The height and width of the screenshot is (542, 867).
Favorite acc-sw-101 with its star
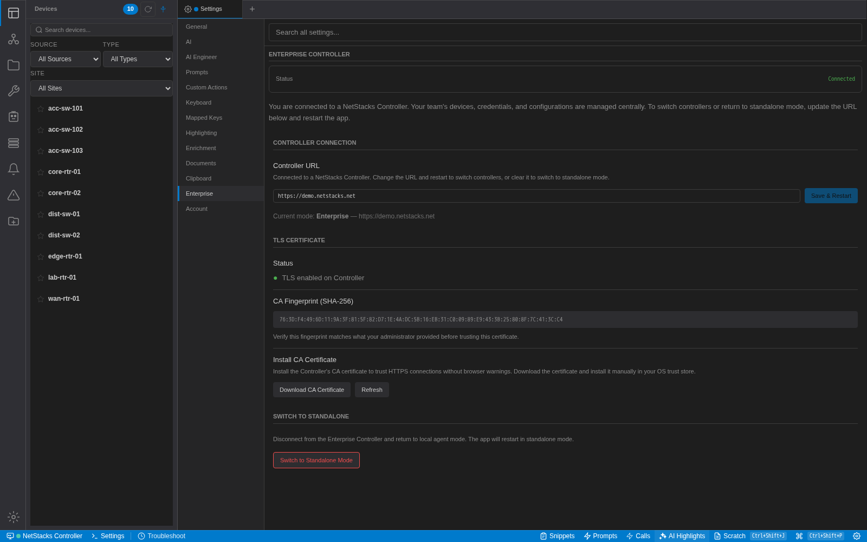(41, 109)
